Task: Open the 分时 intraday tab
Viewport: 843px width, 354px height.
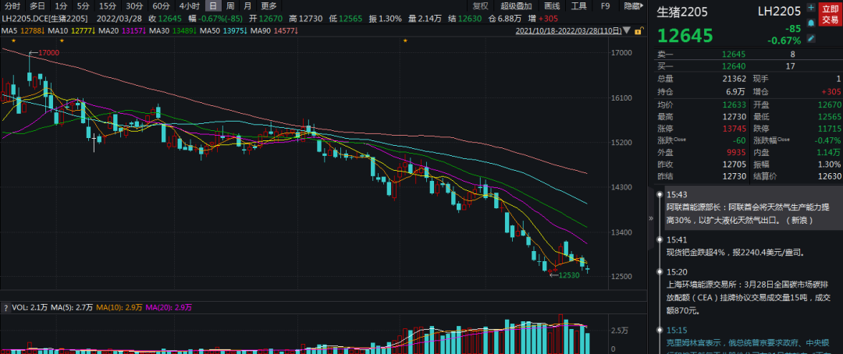Action: (x=12, y=6)
